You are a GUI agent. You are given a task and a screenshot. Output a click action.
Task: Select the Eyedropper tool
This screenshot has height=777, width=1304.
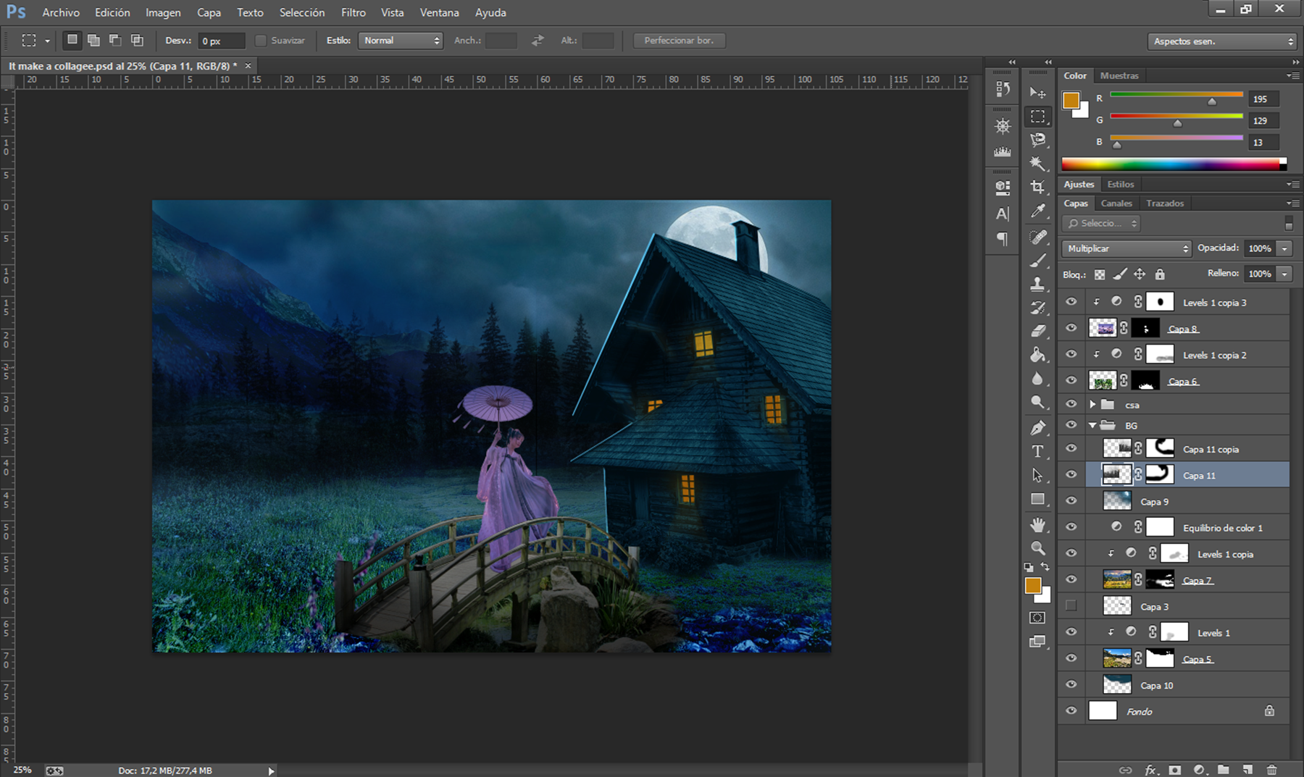point(1037,211)
